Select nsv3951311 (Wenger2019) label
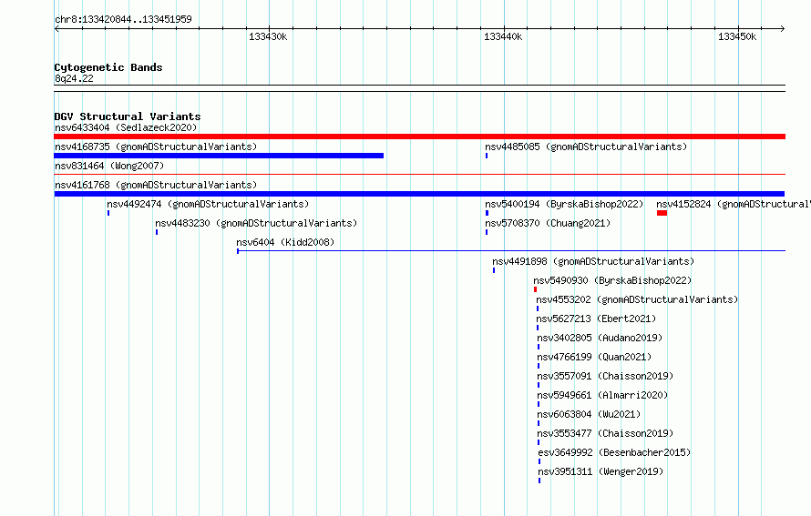 (x=601, y=471)
